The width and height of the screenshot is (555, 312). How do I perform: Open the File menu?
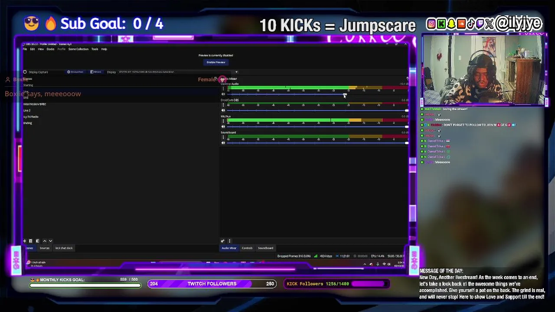pos(25,49)
